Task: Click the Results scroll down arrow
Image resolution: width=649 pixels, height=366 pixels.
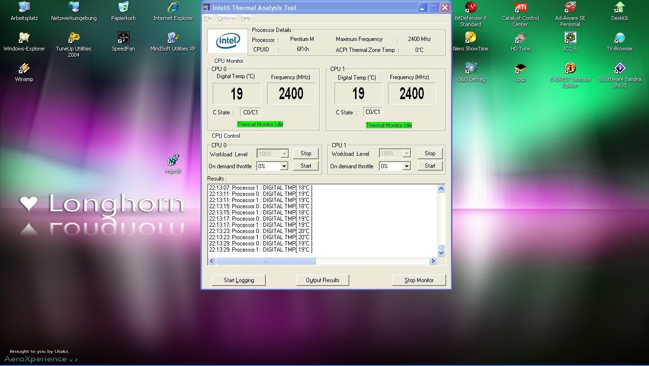Action: [441, 253]
